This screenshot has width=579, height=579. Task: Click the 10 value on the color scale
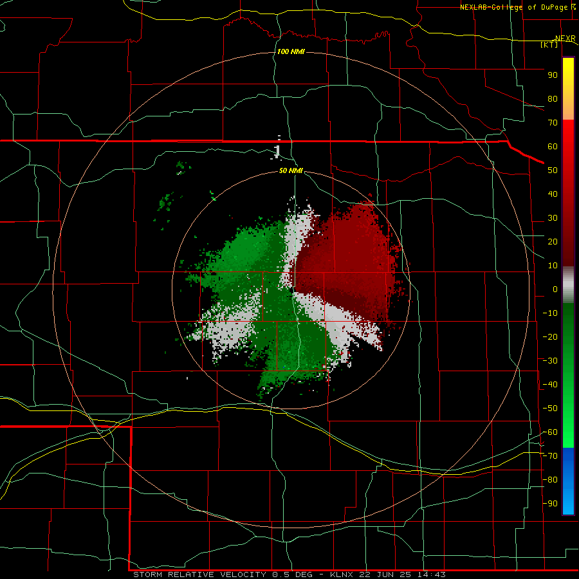click(x=553, y=266)
